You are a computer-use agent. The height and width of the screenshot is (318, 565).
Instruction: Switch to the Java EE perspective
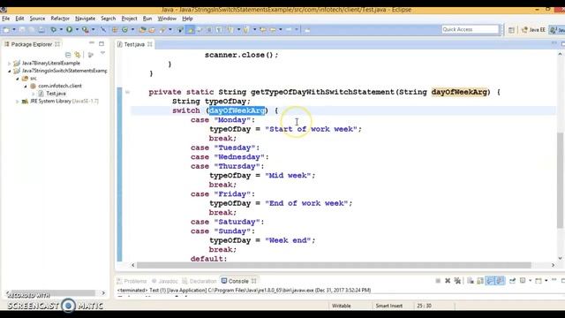coord(533,30)
